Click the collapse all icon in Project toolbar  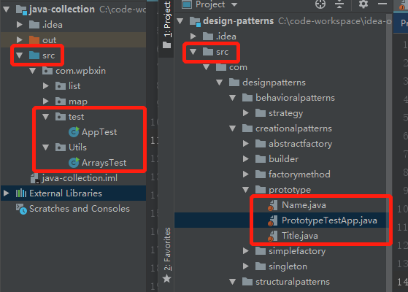(339, 4)
